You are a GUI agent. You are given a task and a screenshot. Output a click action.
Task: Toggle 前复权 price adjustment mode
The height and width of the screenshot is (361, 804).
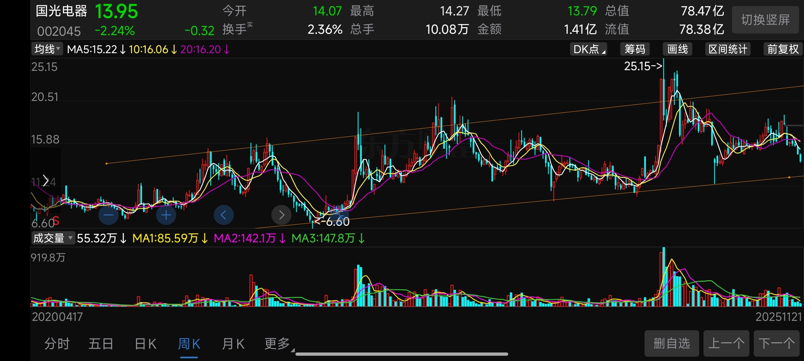[783, 49]
